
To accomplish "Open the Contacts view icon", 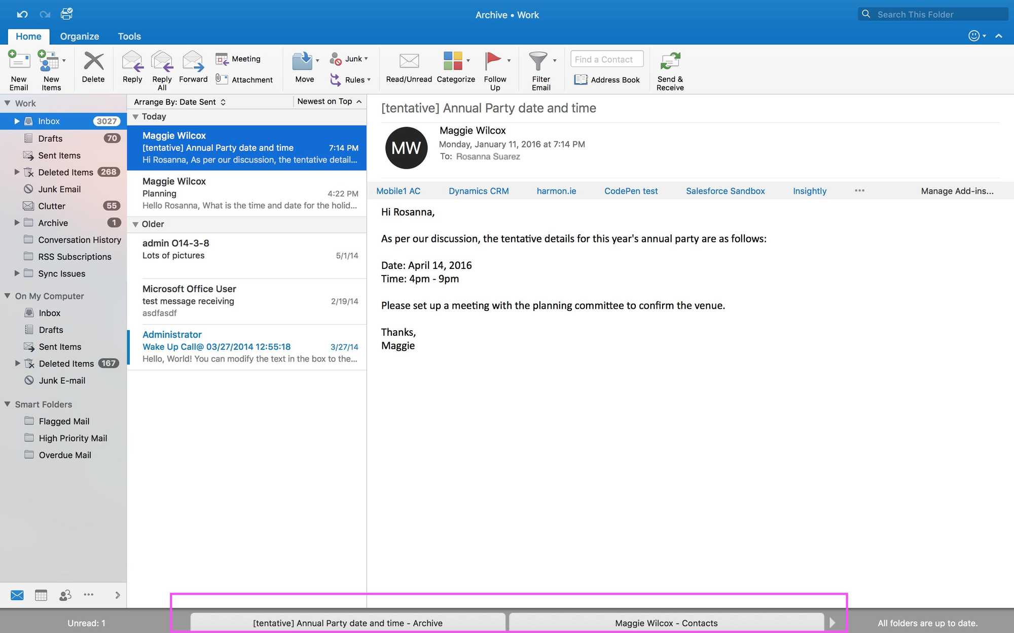I will tap(65, 595).
